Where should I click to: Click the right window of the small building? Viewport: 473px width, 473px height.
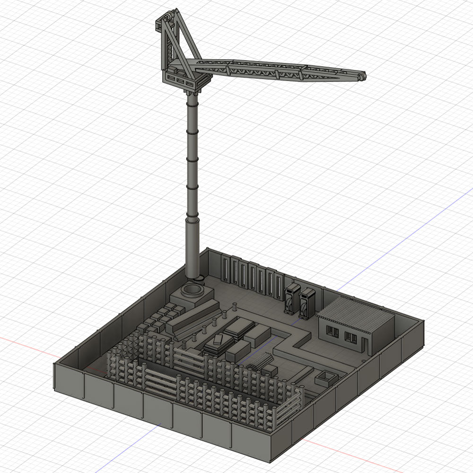[351, 337]
